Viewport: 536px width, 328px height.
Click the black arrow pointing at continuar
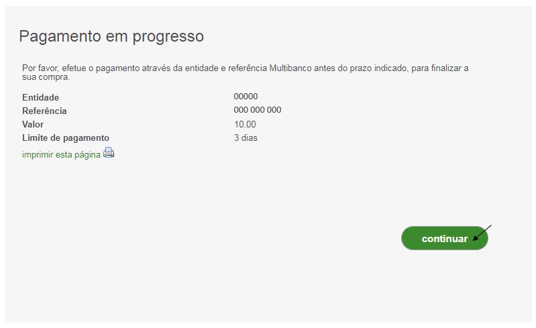point(482,233)
